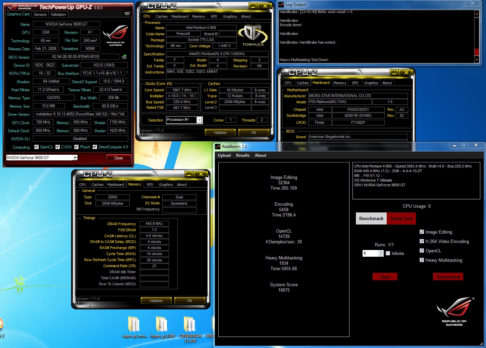
Task: Toggle the CUDA checkbox in GPU-Z
Action: coord(58,147)
